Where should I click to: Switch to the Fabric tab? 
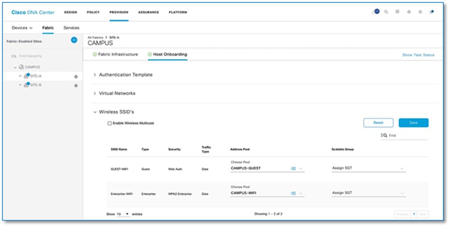pos(48,28)
